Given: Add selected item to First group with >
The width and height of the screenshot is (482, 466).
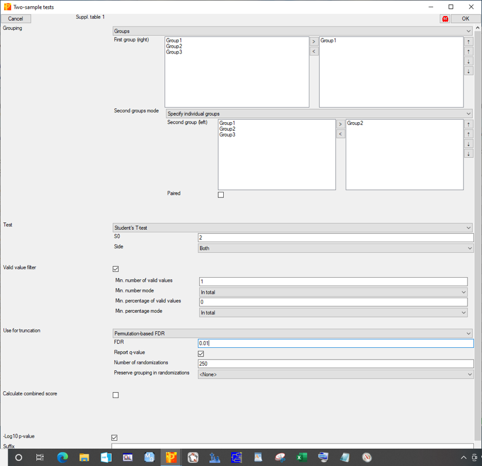Looking at the screenshot, I should click(314, 41).
